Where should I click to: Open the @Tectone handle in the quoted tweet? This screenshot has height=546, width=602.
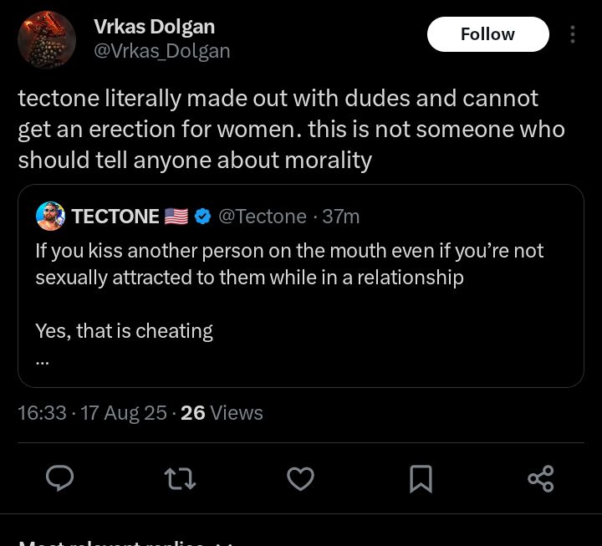click(x=263, y=217)
